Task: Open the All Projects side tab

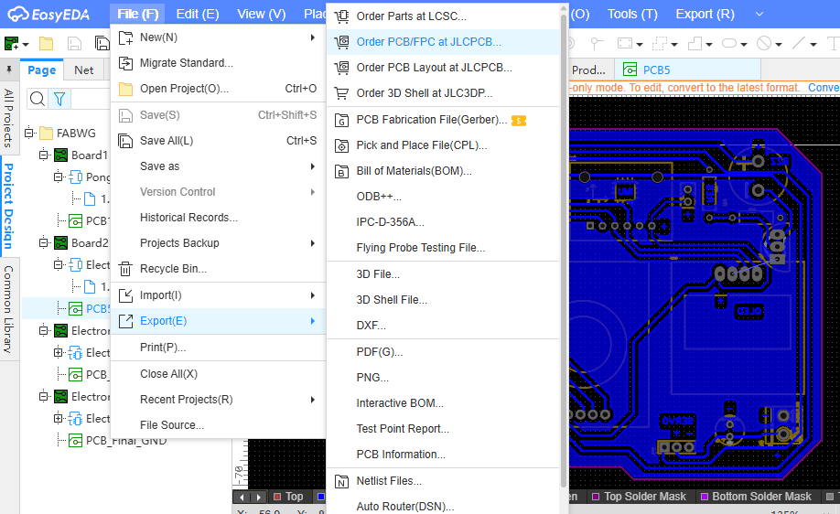Action: (x=8, y=118)
